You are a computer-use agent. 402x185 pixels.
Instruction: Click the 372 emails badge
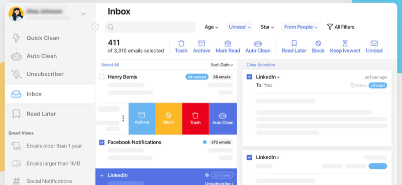[x=221, y=142]
